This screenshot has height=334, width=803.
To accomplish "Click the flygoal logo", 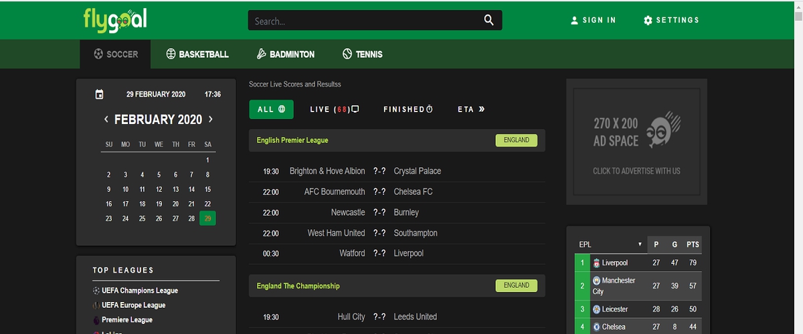I will pos(116,19).
